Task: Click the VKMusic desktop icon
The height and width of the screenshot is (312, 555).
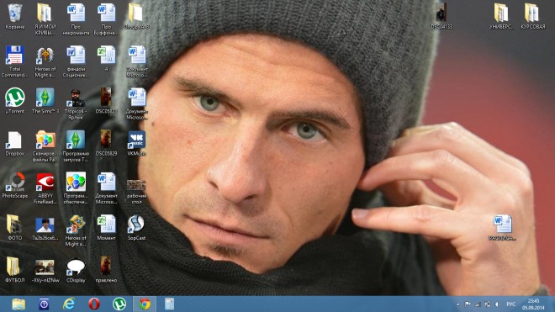Action: pyautogui.click(x=136, y=143)
